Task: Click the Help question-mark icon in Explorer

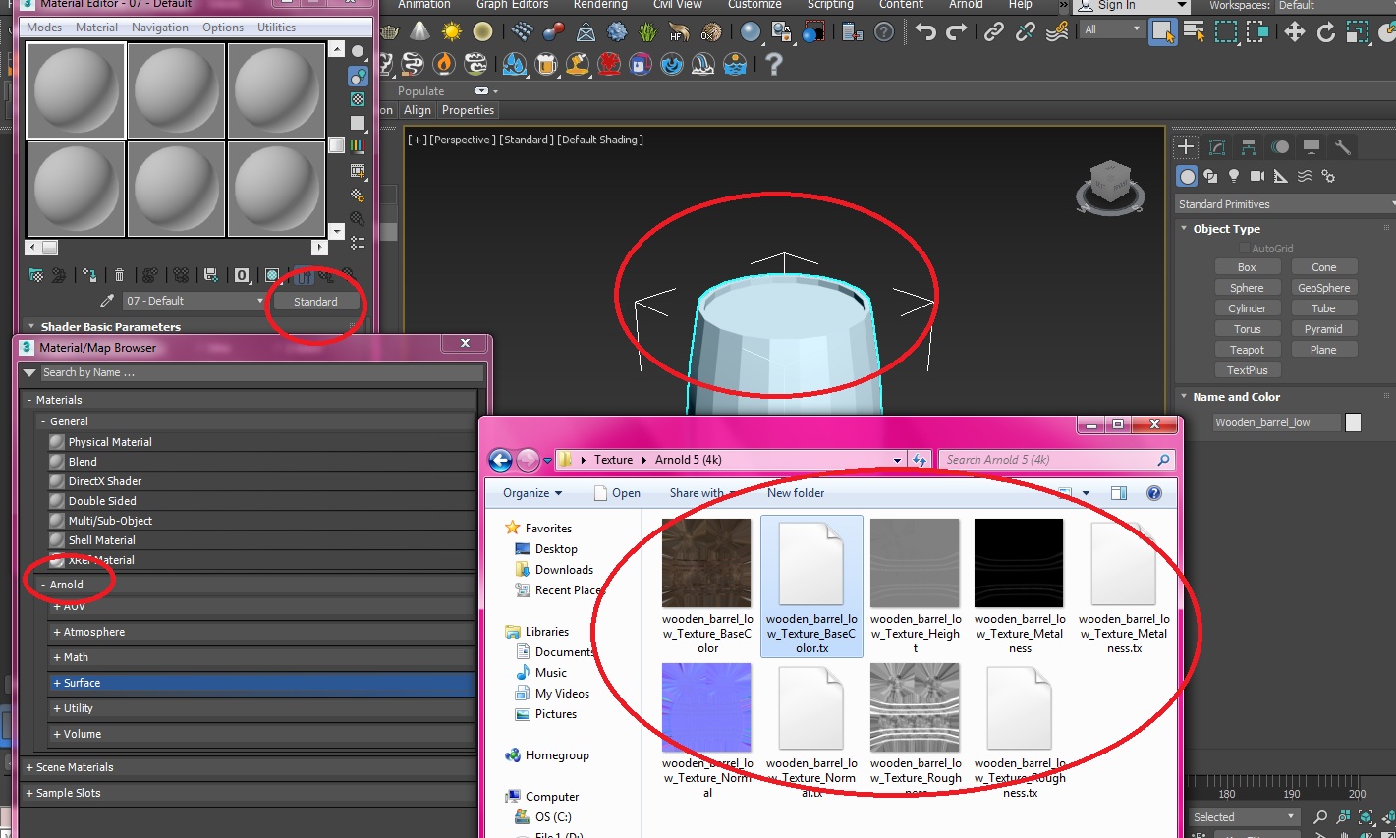Action: [1154, 493]
